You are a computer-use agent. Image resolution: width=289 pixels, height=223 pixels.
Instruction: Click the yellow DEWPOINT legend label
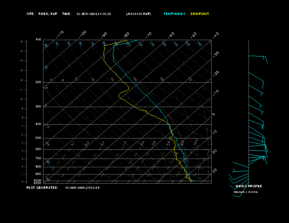(200, 14)
